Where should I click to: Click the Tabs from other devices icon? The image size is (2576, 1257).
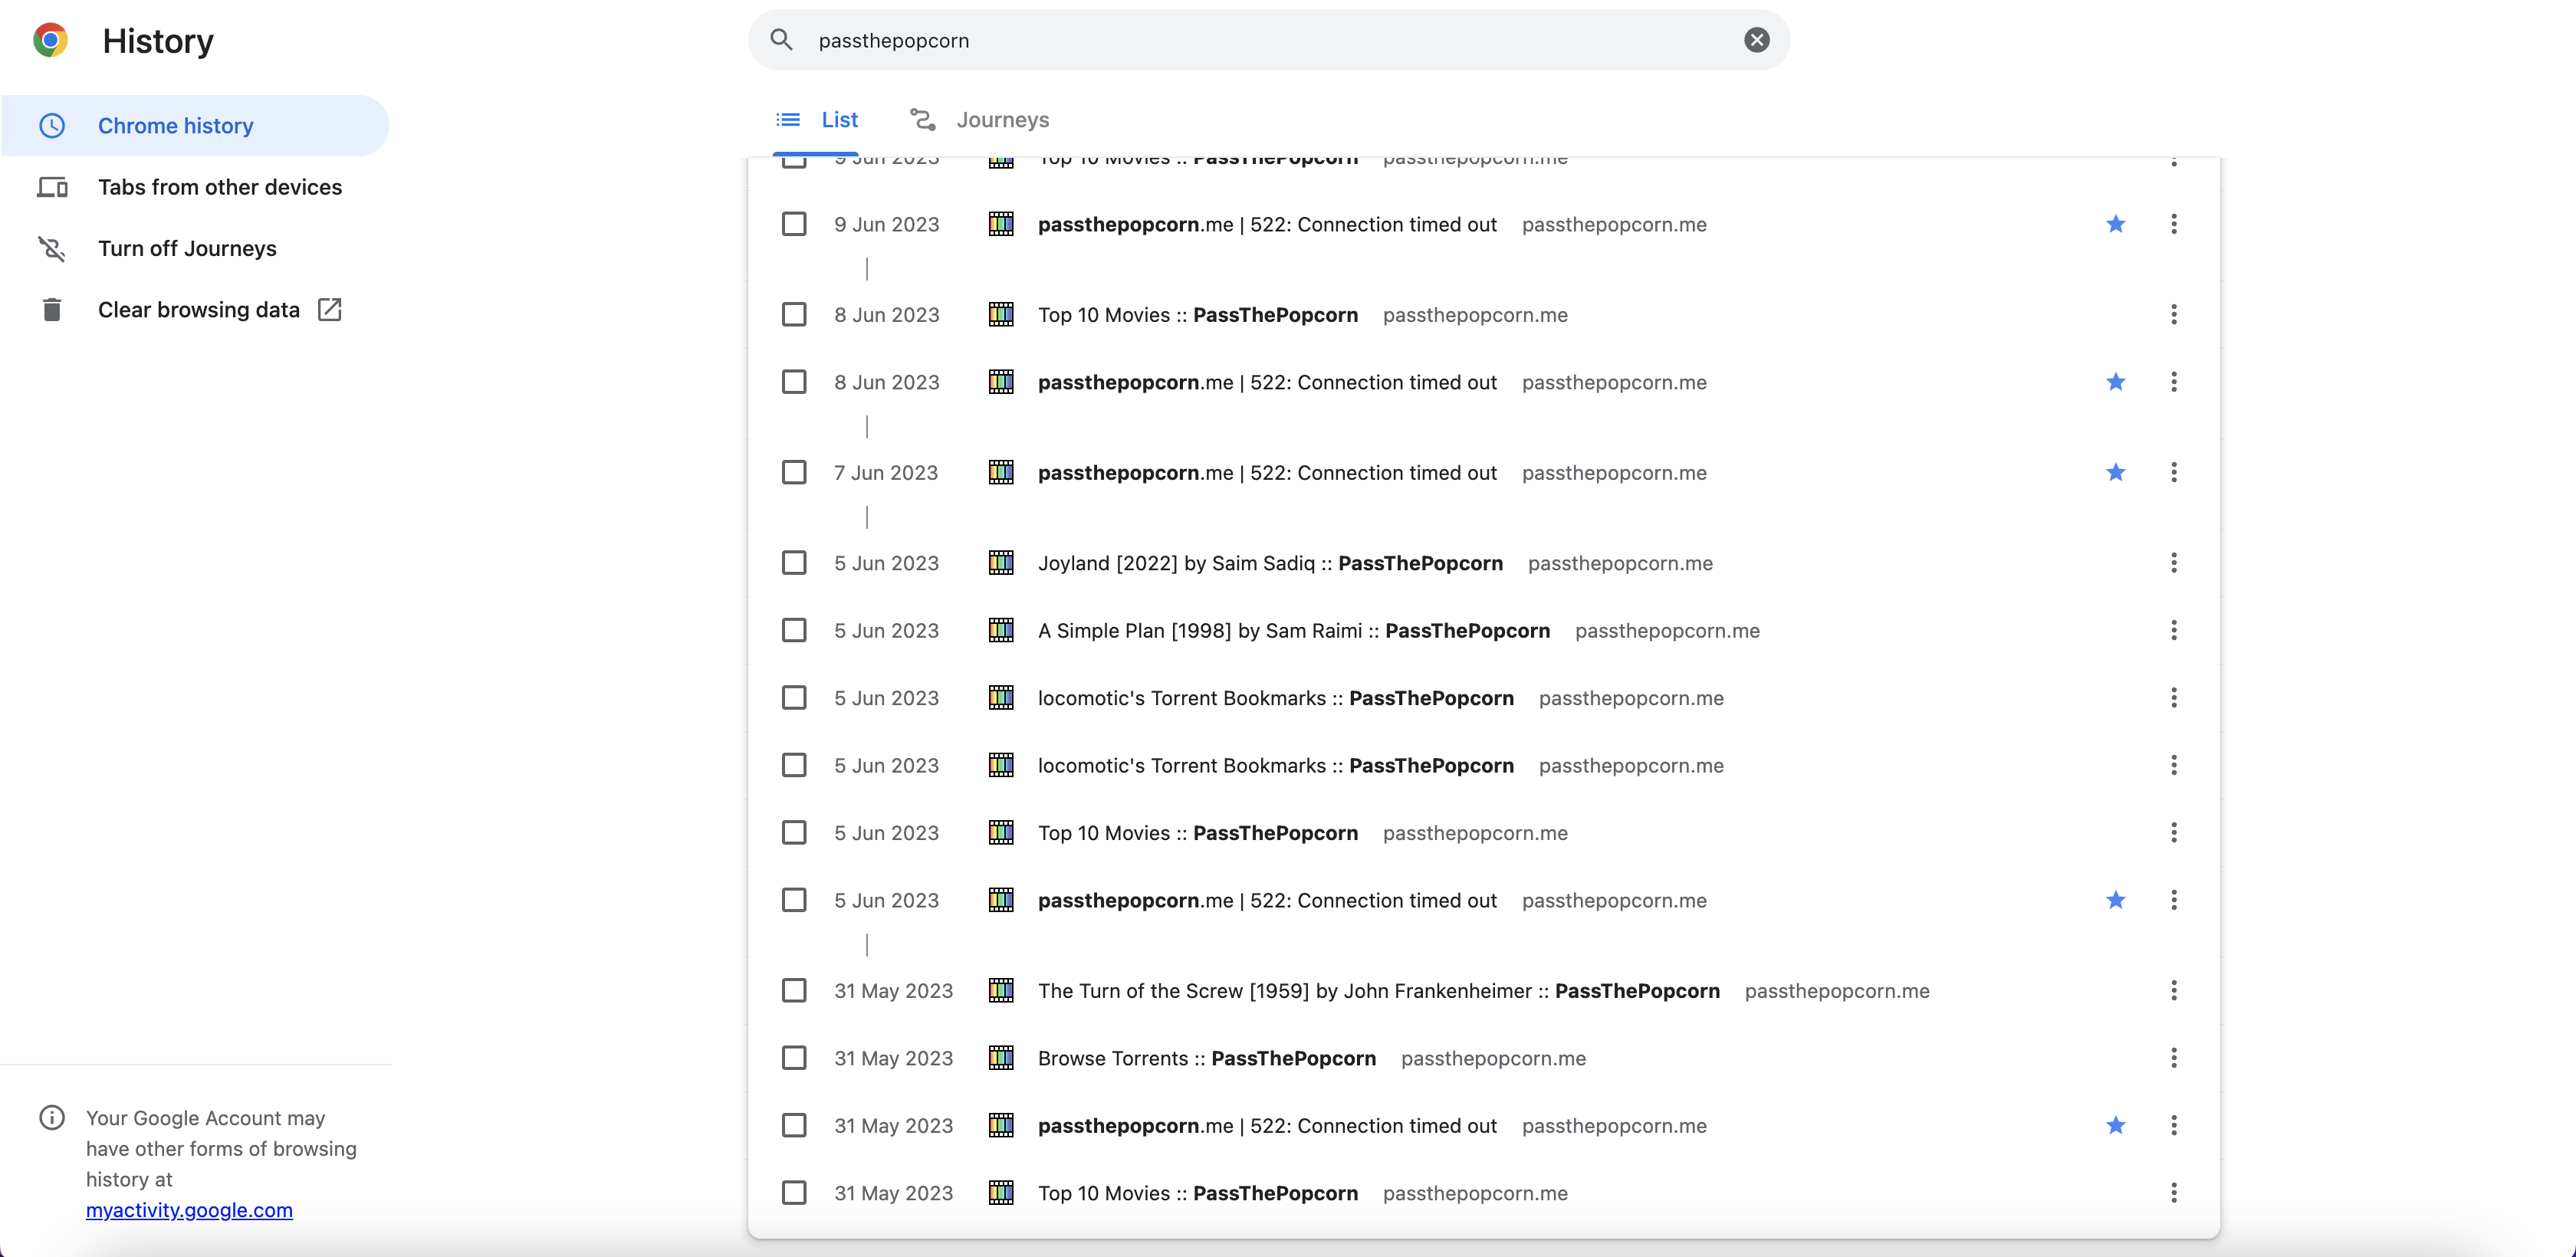[x=52, y=187]
